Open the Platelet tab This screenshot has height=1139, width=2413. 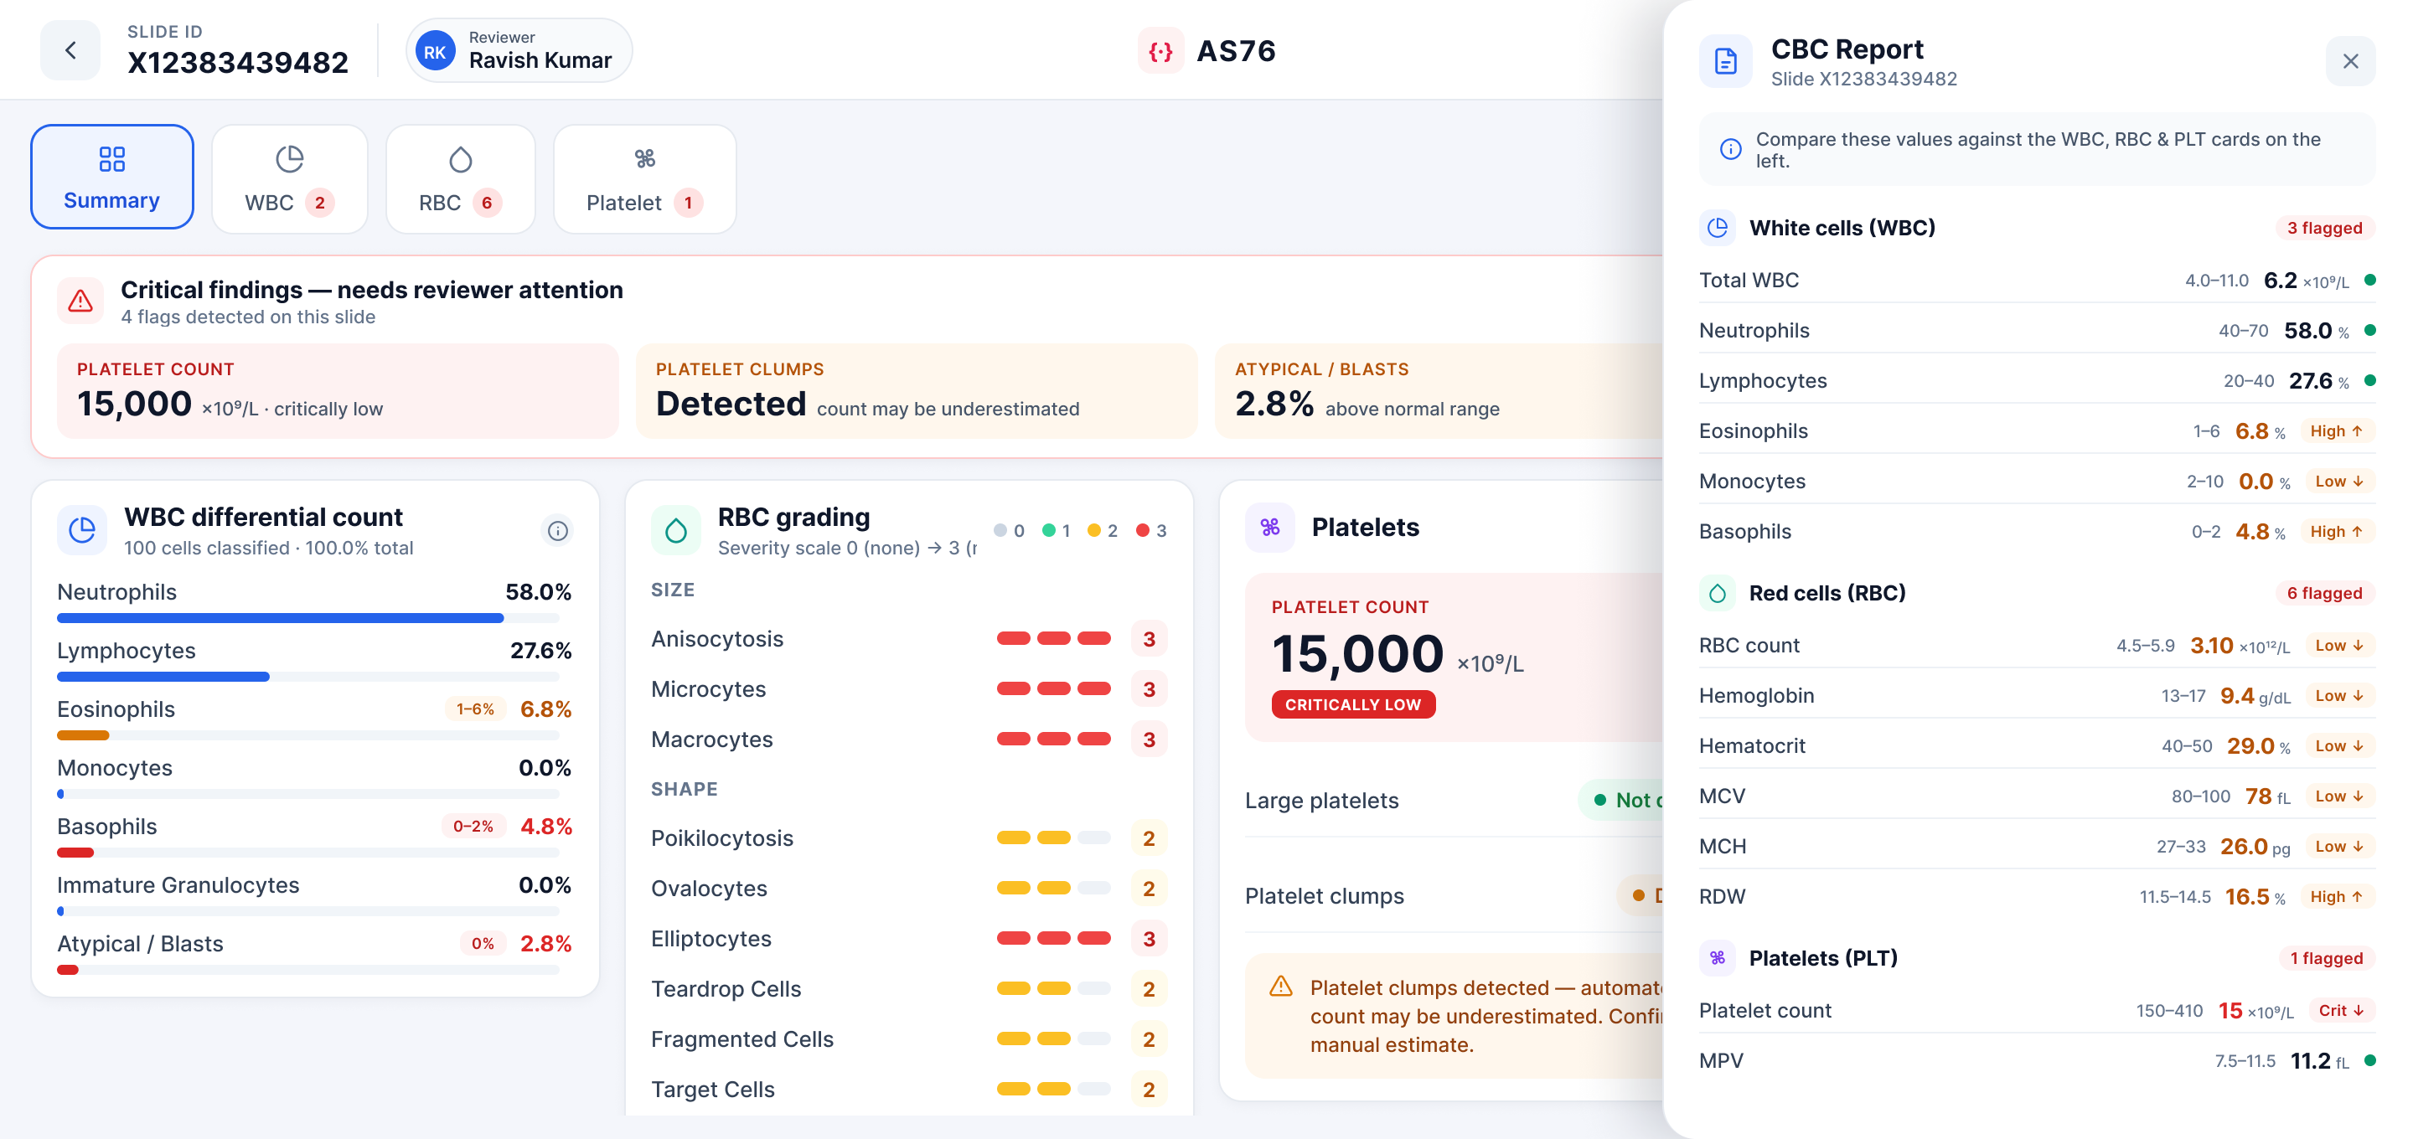point(644,179)
